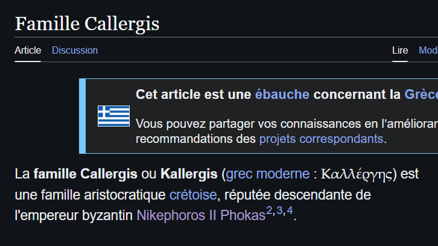
Task: Select the Lire tab
Action: tap(400, 50)
